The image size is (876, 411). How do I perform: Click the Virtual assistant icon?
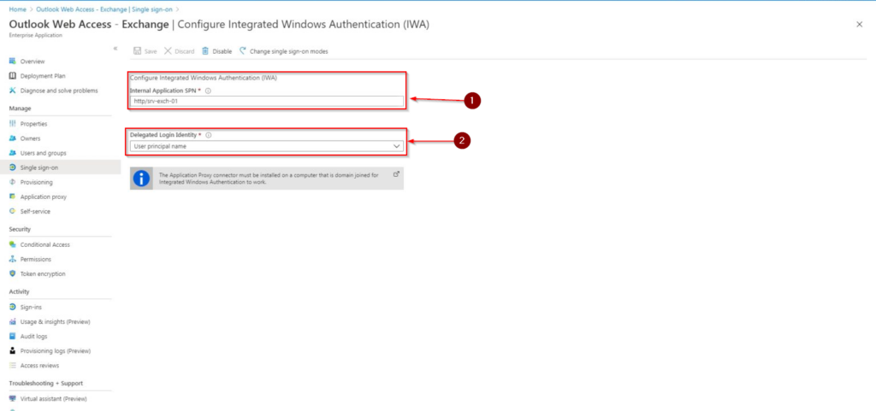pyautogui.click(x=12, y=399)
